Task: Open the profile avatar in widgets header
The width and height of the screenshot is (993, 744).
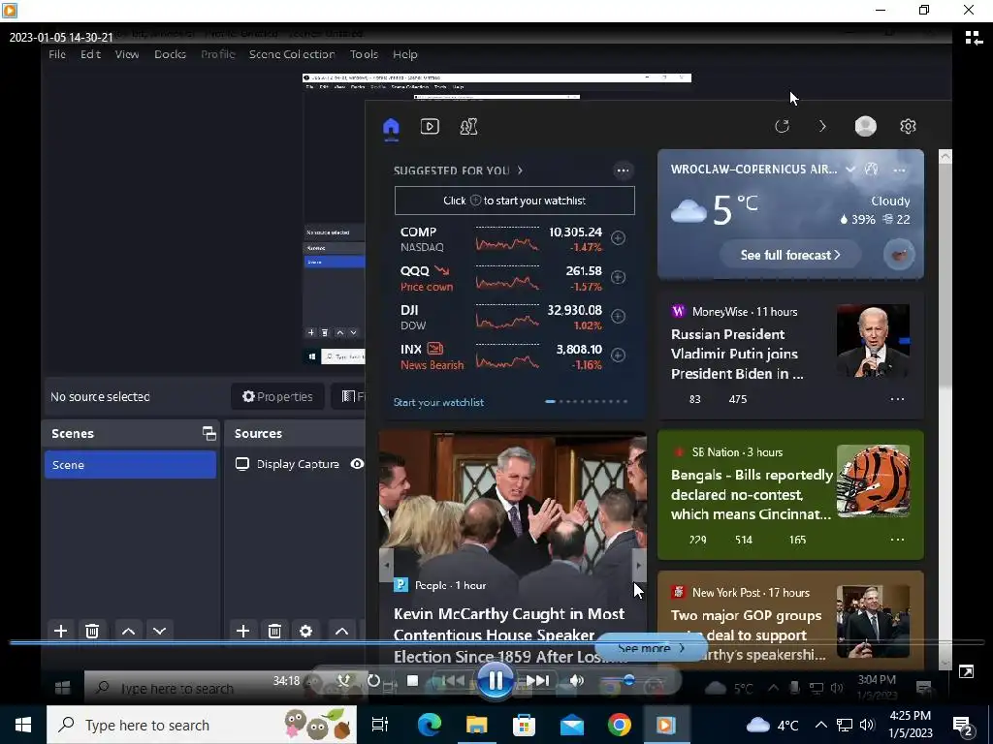Action: pyautogui.click(x=865, y=126)
